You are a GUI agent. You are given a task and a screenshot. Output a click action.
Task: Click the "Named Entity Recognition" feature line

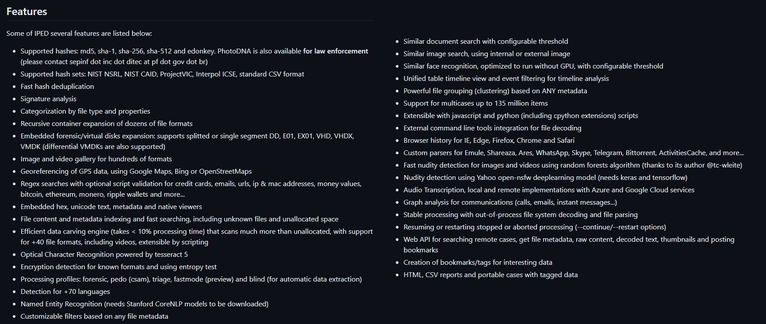pyautogui.click(x=144, y=304)
